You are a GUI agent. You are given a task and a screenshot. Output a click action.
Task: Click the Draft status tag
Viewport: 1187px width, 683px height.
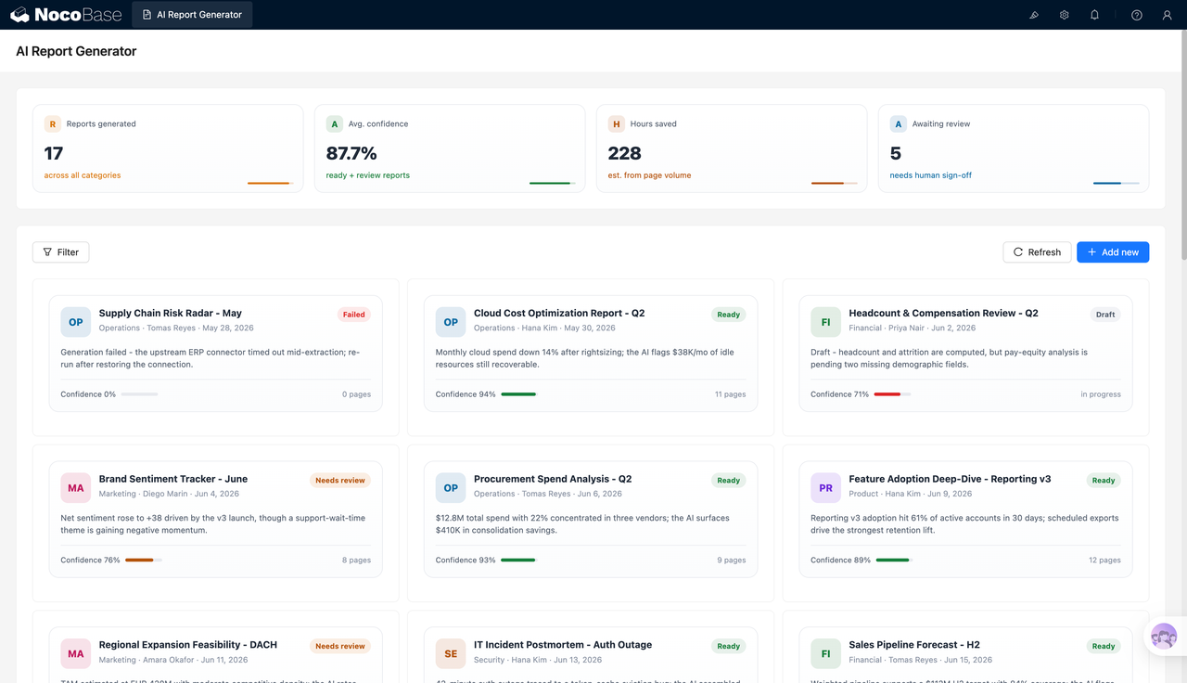1105,315
